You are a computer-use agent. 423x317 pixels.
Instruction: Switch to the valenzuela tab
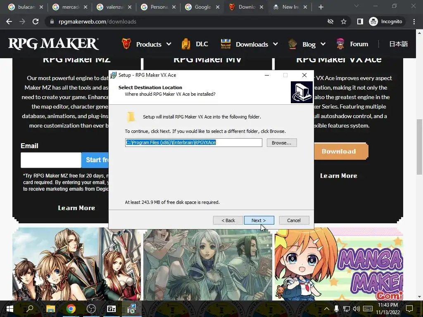[x=114, y=7]
